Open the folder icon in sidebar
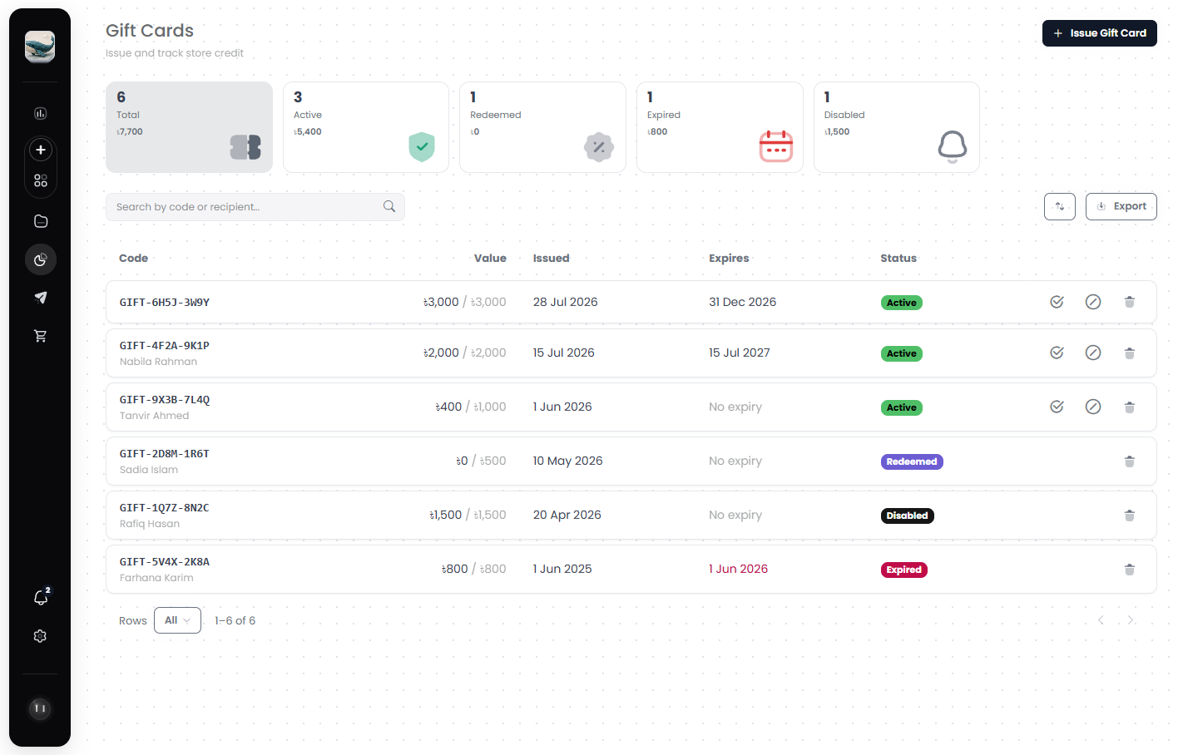1183x755 pixels. (x=40, y=221)
